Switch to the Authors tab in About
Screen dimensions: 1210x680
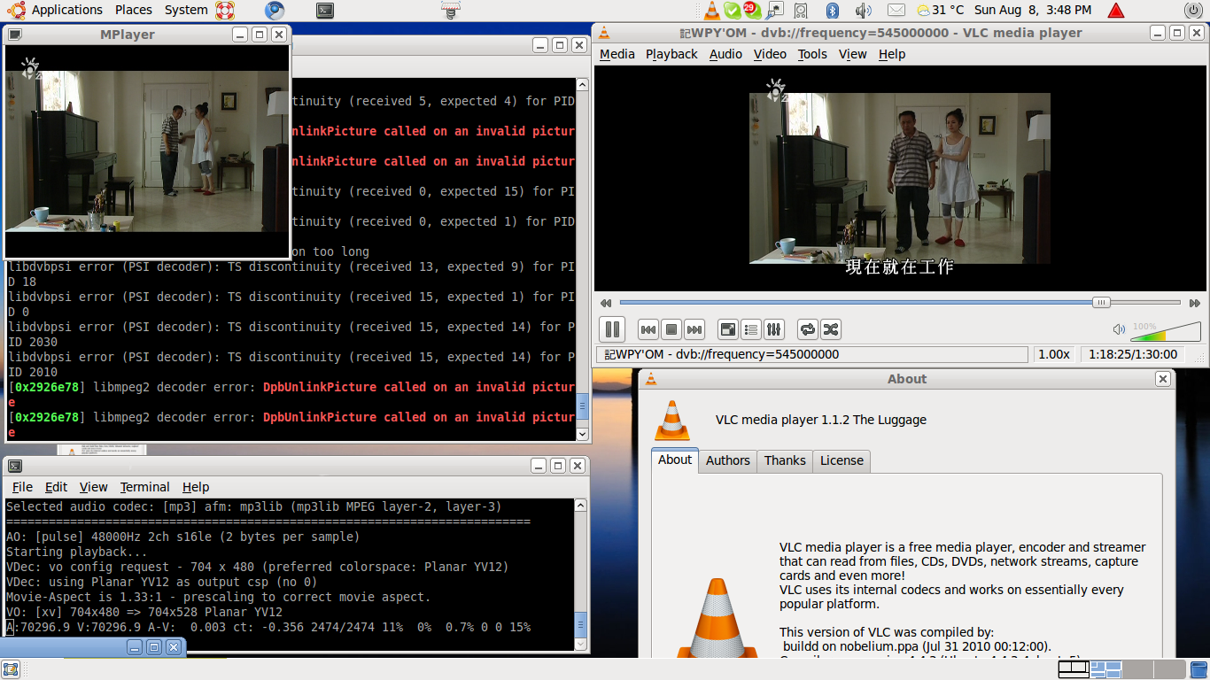coord(728,460)
